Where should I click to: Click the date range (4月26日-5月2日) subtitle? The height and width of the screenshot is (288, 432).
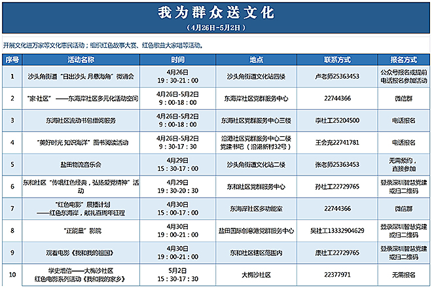[x=216, y=28]
